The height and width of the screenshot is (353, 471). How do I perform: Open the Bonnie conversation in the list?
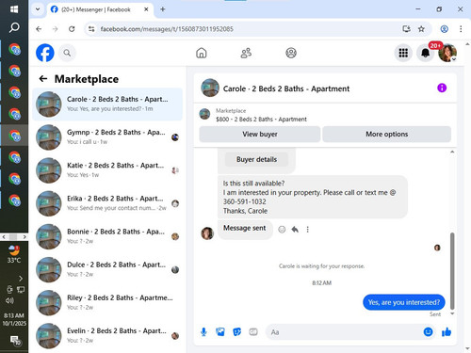coord(107,236)
